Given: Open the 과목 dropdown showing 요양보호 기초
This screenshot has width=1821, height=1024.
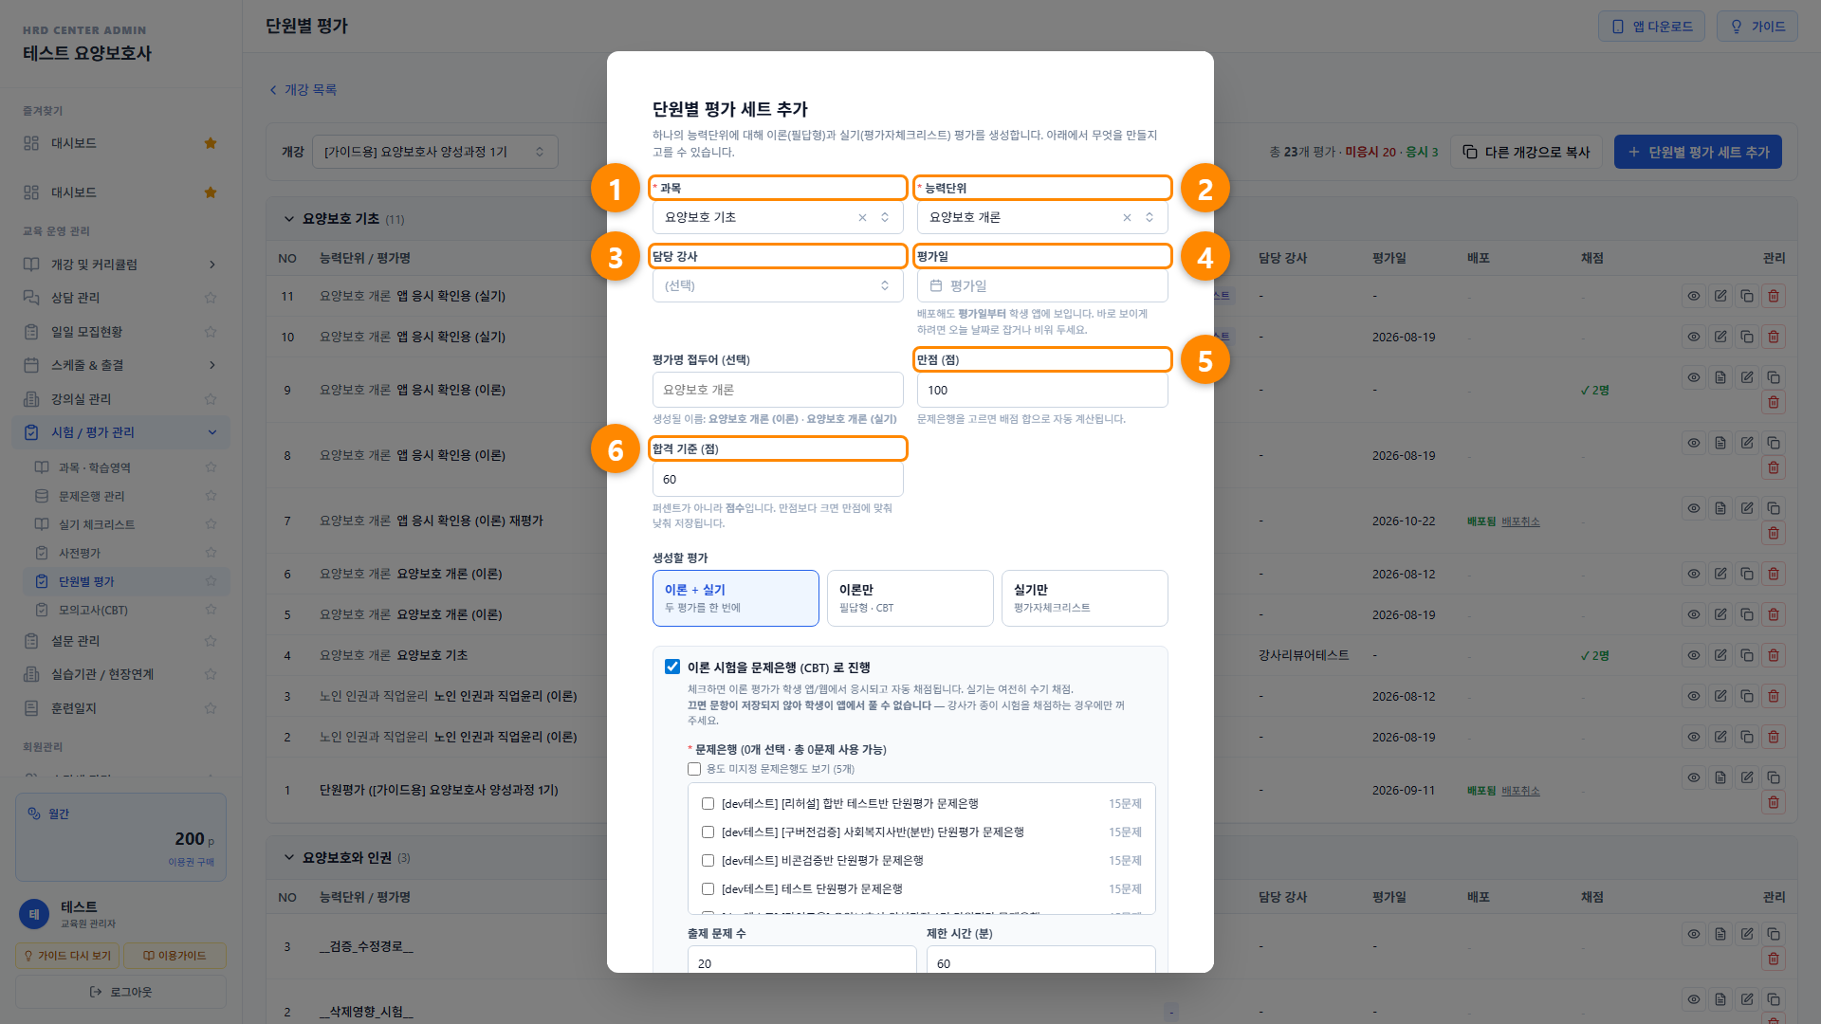Looking at the screenshot, I should [778, 217].
